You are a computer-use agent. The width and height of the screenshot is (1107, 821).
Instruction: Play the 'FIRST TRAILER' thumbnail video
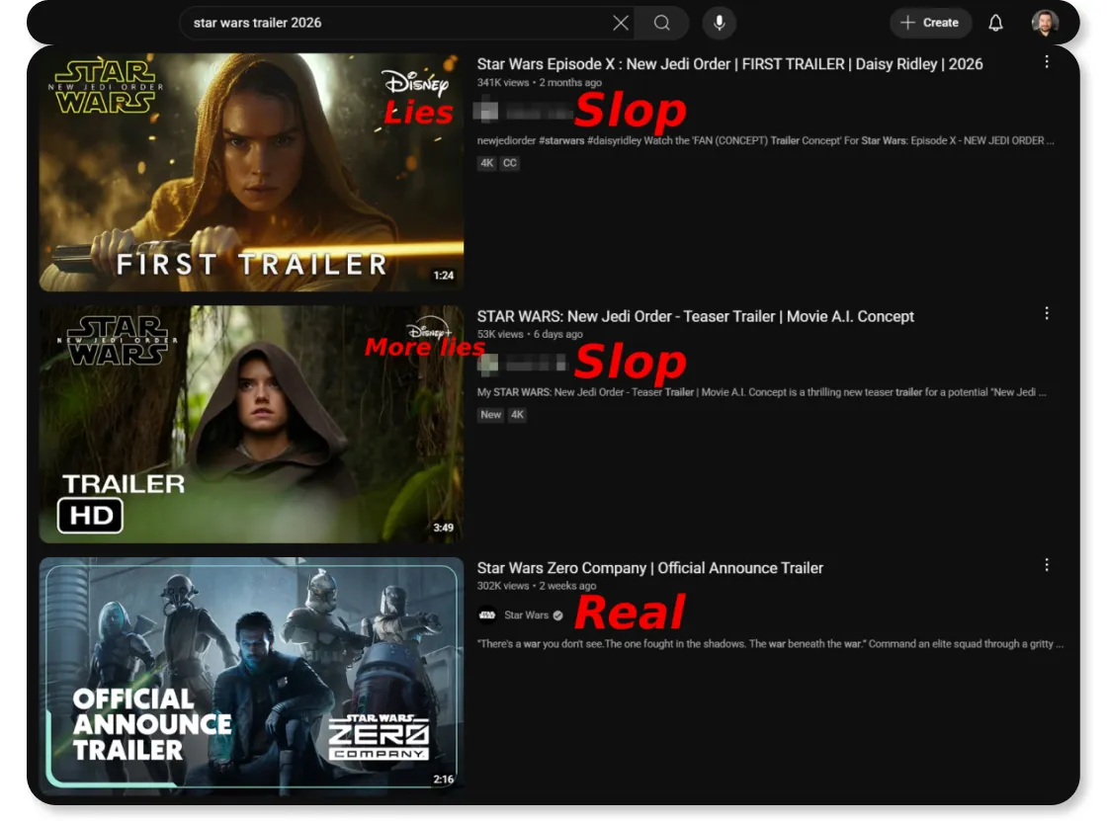click(251, 172)
